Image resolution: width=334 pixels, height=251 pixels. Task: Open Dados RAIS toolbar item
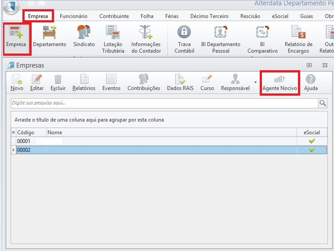coord(180,82)
